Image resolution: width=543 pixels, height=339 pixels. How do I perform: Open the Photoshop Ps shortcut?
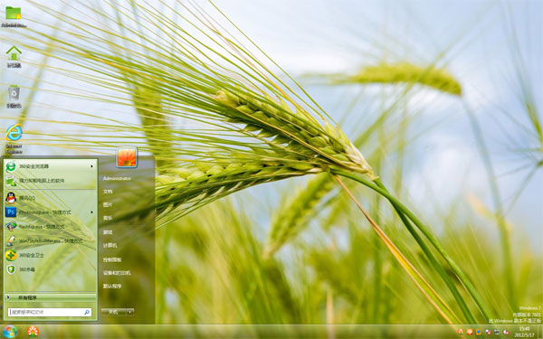click(x=11, y=212)
